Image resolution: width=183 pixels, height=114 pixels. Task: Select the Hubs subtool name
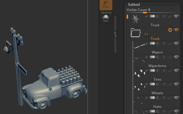(157, 107)
